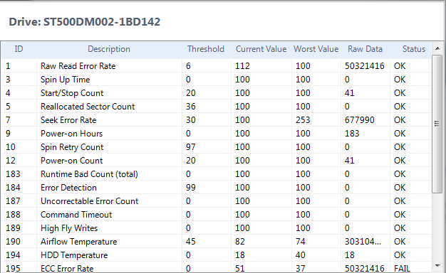This screenshot has height=273, width=446.
Task: Click worst value 40 for HDD Temperature
Action: pyautogui.click(x=301, y=255)
